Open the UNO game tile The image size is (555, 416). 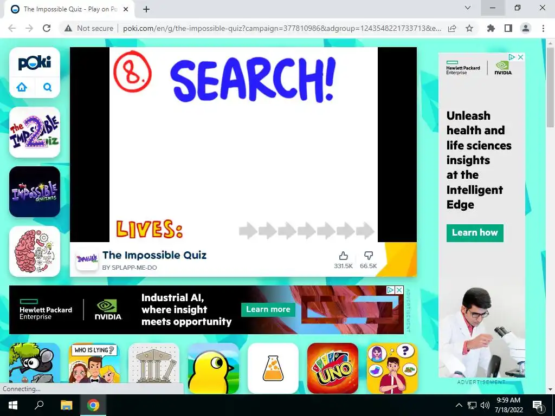pos(333,368)
